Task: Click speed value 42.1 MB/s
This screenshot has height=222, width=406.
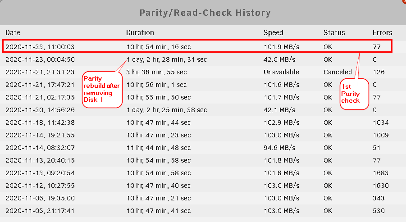Action: point(279,110)
